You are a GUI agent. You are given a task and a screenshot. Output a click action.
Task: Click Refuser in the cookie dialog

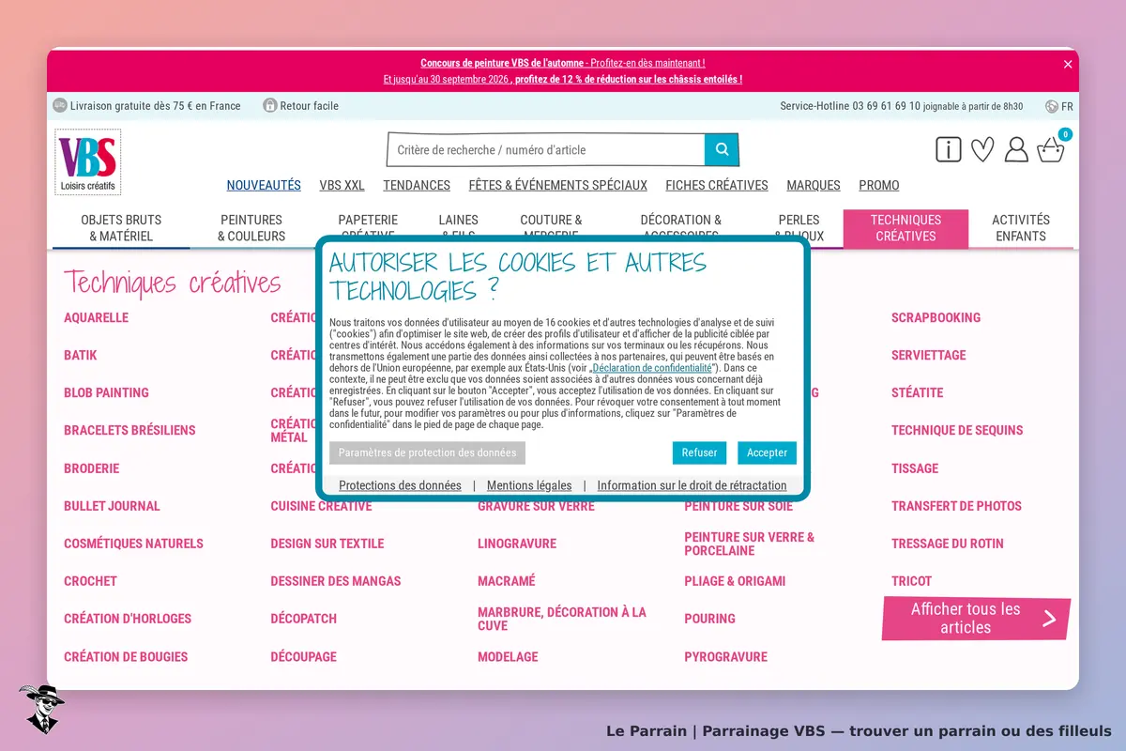(699, 452)
